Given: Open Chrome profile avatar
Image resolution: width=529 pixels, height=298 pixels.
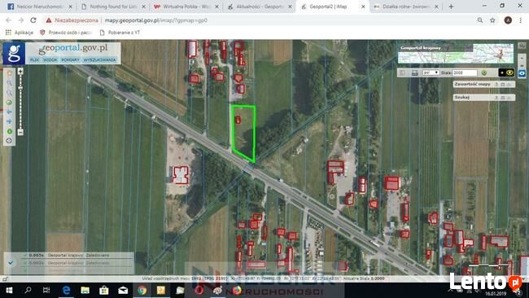Looking at the screenshot, I should click(x=508, y=20).
